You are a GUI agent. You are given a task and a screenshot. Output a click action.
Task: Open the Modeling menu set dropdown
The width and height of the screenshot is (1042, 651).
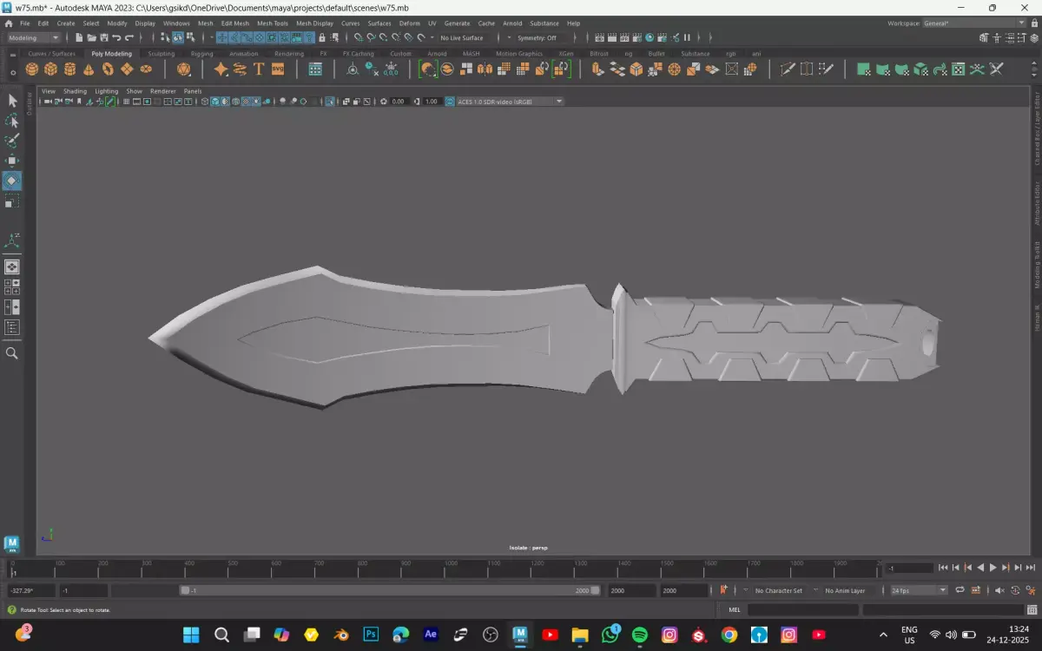tap(34, 37)
